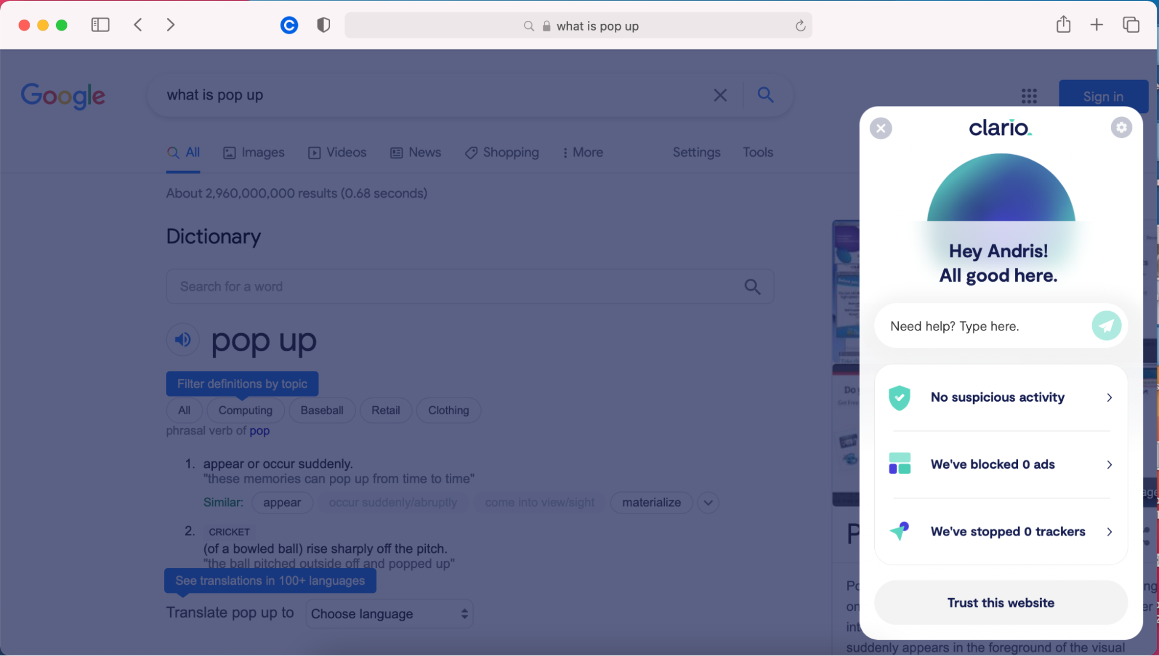Click the We've stopped 0 trackers arrow icon
This screenshot has height=656, width=1159.
1110,531
